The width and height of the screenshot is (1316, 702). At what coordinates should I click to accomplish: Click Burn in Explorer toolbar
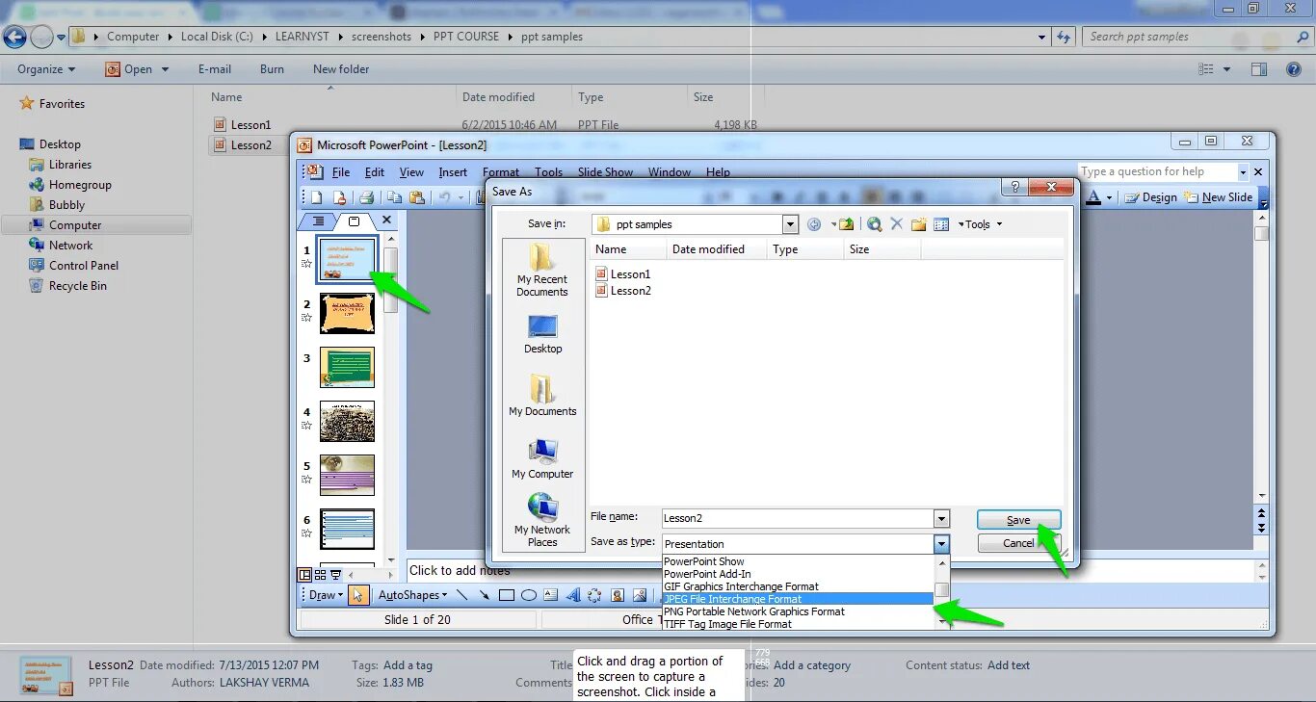[x=272, y=69]
